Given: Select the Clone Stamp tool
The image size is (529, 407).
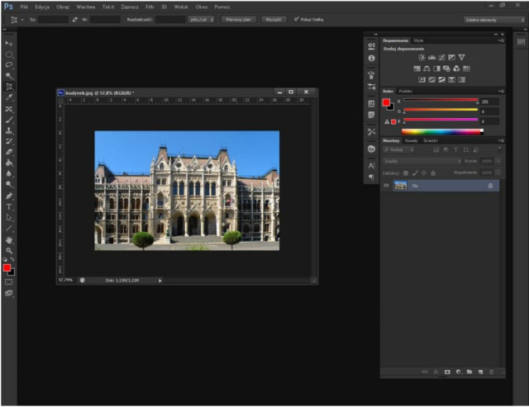Looking at the screenshot, I should pos(9,130).
